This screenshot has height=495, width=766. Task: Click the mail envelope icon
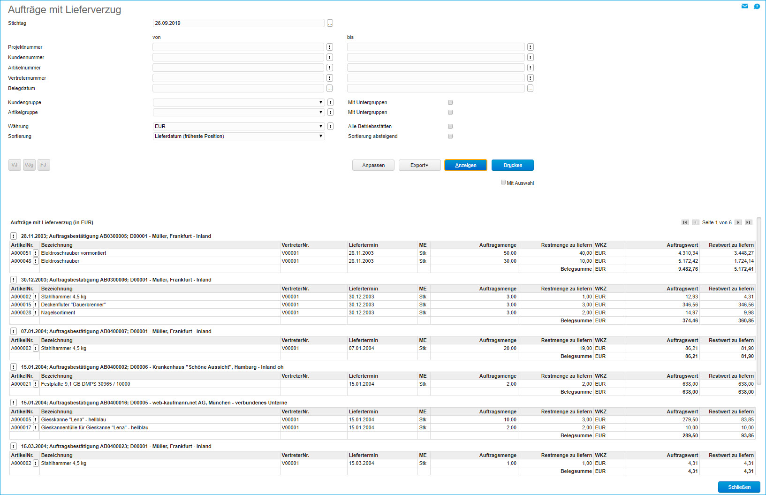tap(744, 6)
